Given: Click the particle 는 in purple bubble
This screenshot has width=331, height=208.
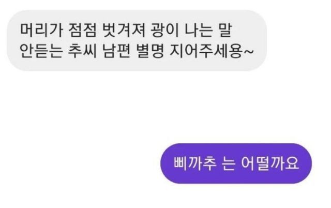Looking at the screenshot, I should (229, 164).
